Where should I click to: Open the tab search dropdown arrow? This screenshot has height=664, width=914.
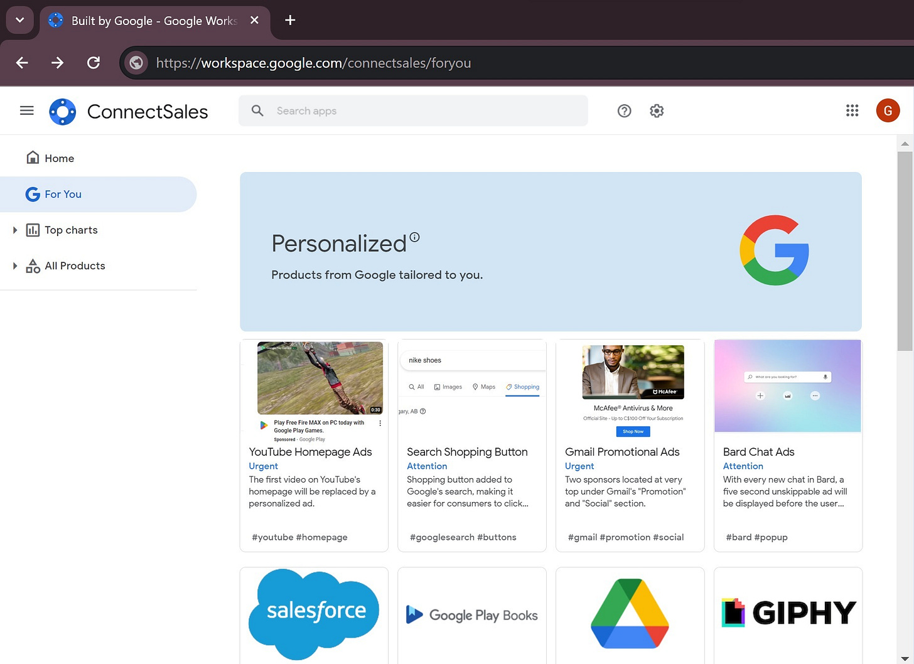click(x=19, y=20)
